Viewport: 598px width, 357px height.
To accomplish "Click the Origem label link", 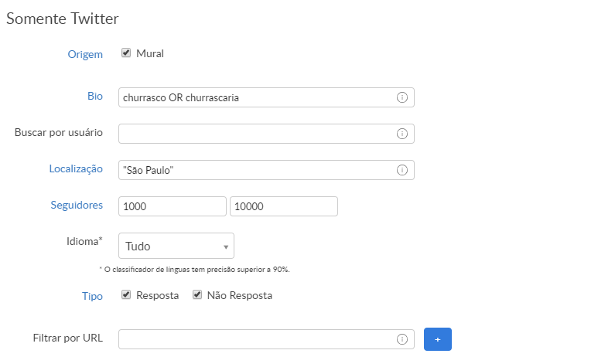I will point(87,54).
